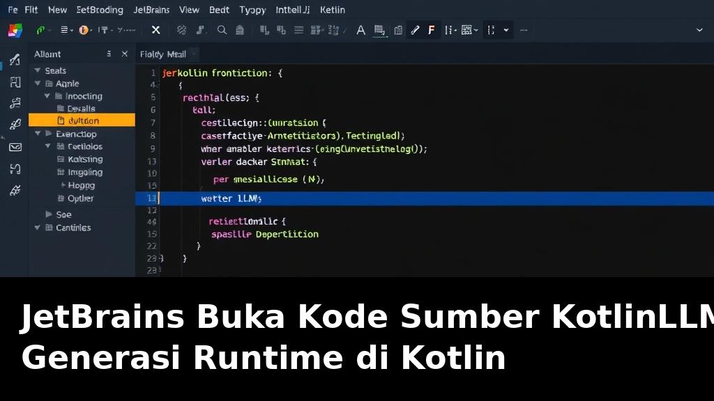Click the envelope icon in left sidebar
The height and width of the screenshot is (401, 714).
click(15, 147)
